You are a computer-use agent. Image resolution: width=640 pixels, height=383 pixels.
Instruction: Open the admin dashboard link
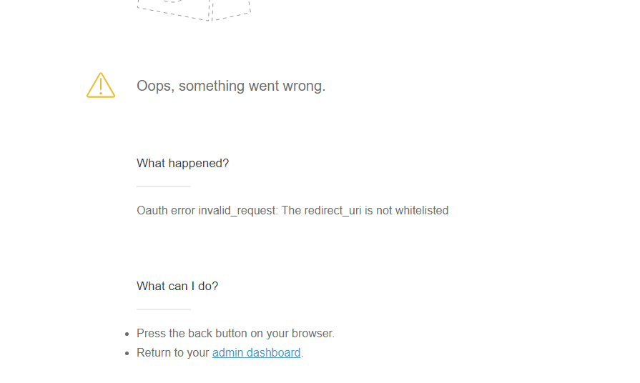(256, 352)
